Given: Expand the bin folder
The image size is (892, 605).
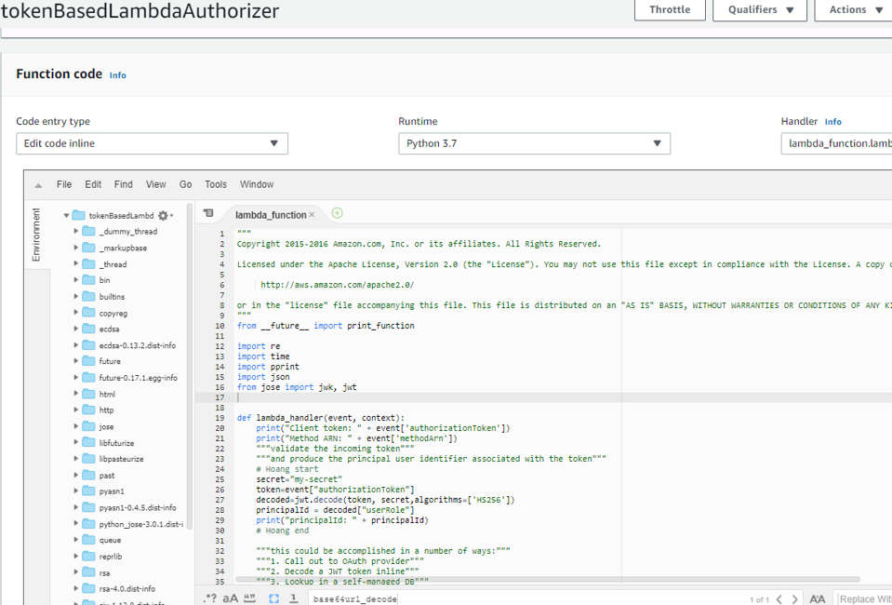Looking at the screenshot, I should click(x=75, y=280).
